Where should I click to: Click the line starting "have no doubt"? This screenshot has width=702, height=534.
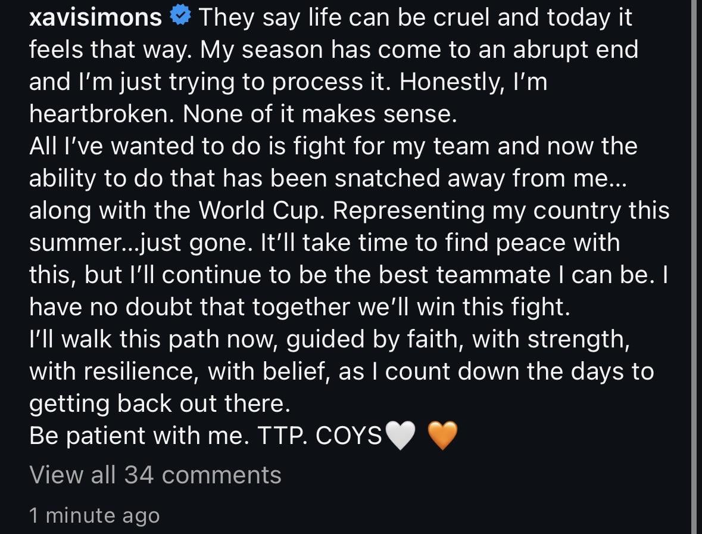(x=299, y=308)
